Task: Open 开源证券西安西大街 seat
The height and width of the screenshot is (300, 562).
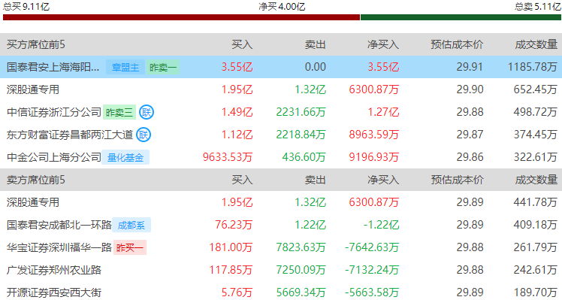Action: (54, 292)
